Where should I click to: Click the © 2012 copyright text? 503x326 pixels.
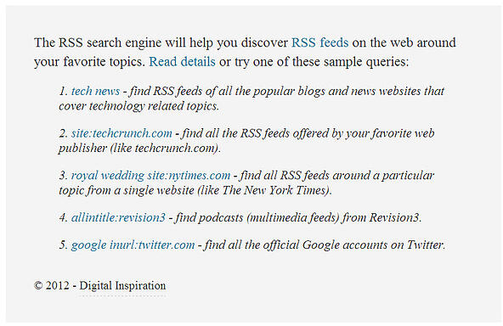tap(51, 285)
